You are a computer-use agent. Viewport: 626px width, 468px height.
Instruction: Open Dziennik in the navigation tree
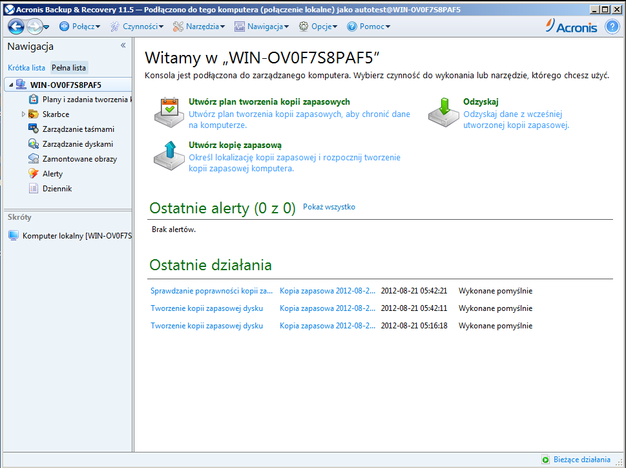[x=57, y=189]
